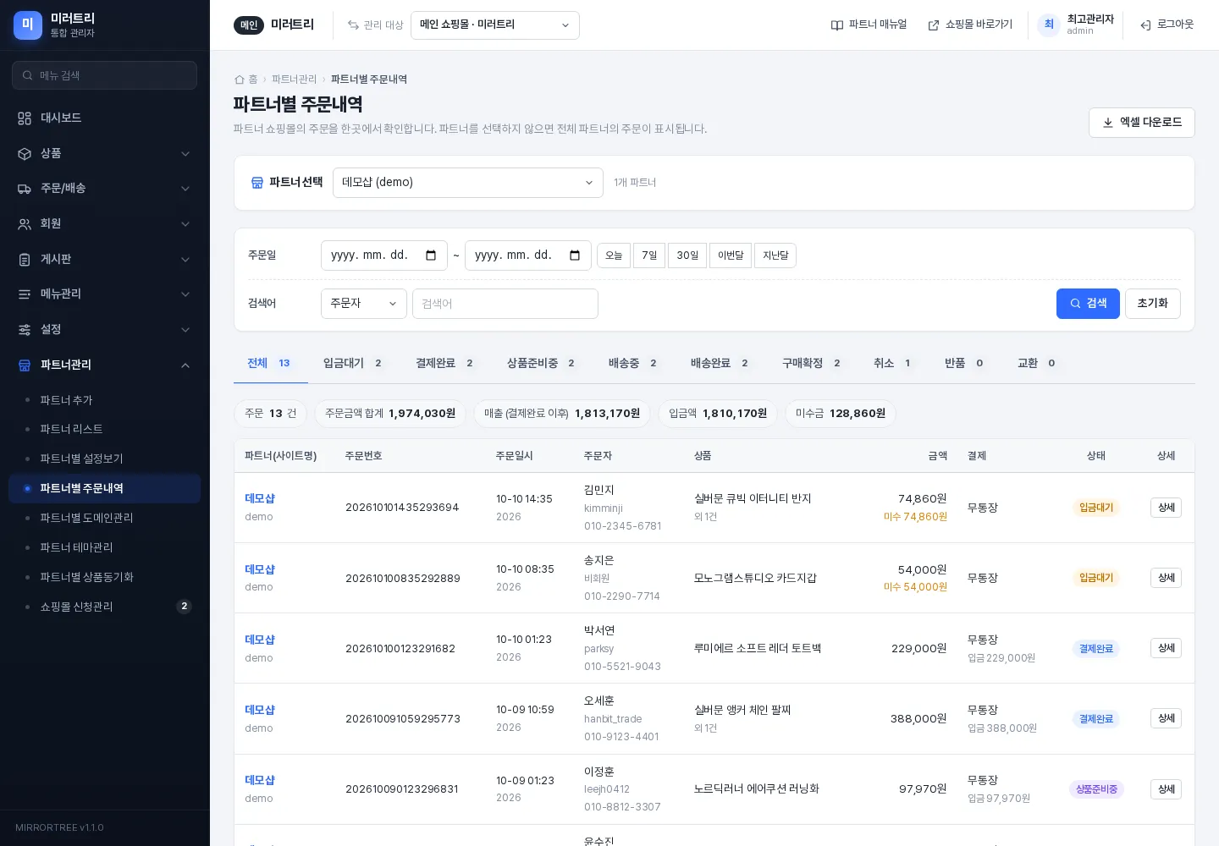
Task: Click the 7일 date range button
Action: tap(649, 255)
